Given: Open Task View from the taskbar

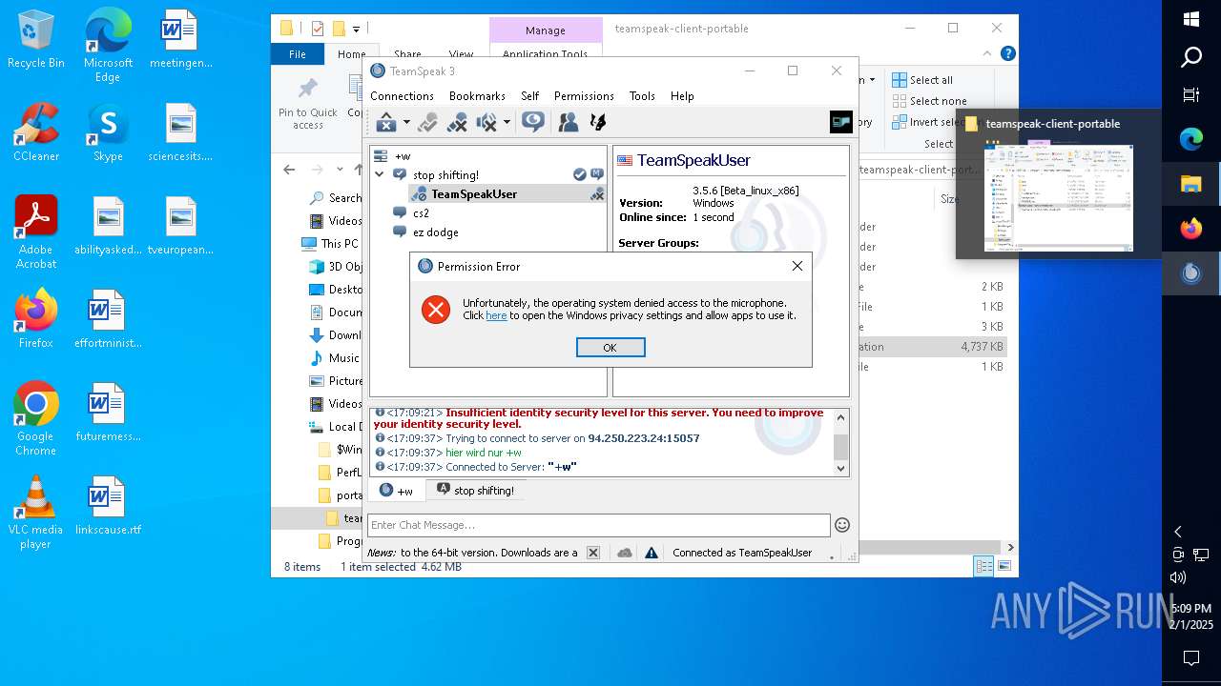Looking at the screenshot, I should (1191, 95).
